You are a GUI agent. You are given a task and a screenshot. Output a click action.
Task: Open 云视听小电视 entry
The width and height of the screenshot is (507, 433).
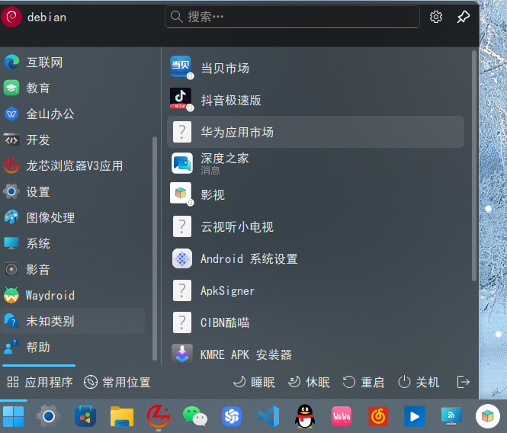point(316,226)
